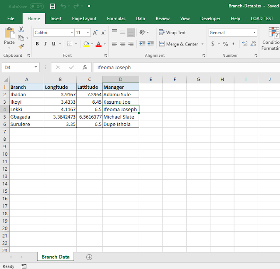
Task: Open the File tab
Action: [10, 18]
